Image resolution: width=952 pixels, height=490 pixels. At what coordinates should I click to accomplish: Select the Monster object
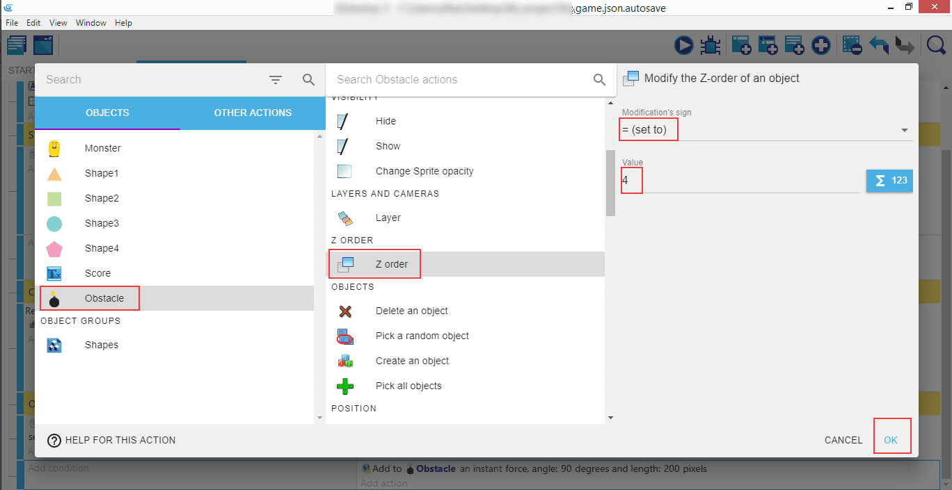tap(102, 148)
